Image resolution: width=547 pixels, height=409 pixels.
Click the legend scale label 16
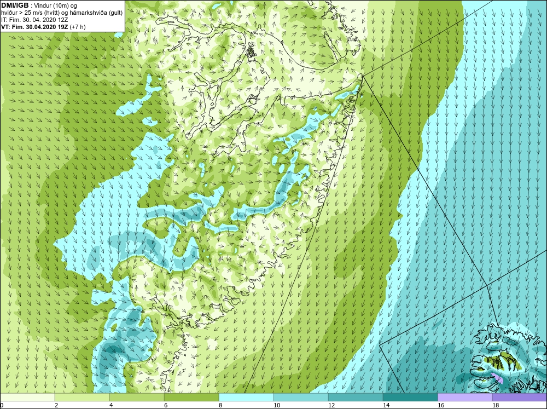(x=441, y=405)
